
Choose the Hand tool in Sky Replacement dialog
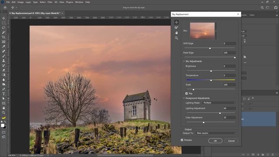pyautogui.click(x=176, y=33)
